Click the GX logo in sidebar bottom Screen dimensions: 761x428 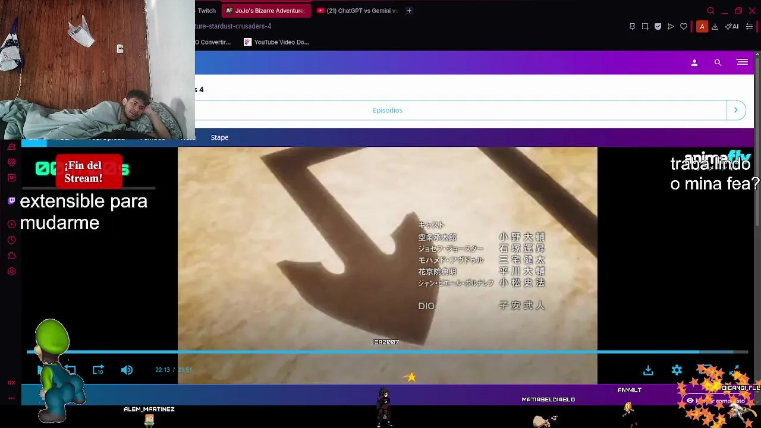point(11,383)
